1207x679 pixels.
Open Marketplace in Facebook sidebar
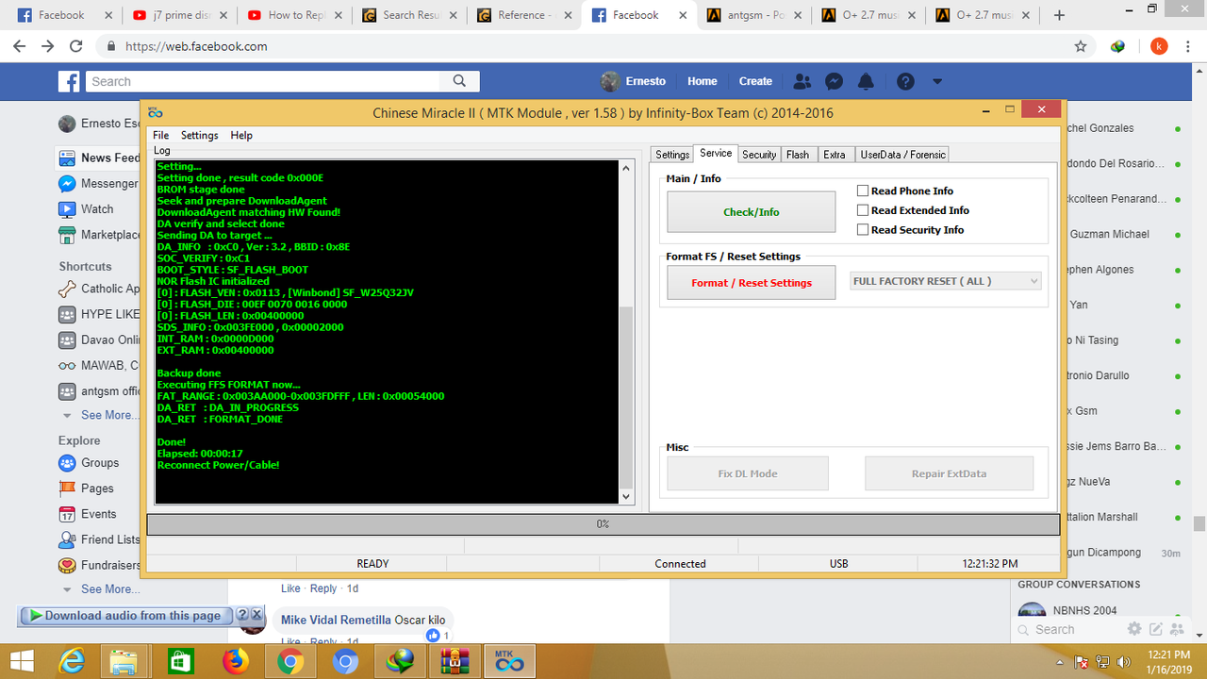tap(100, 235)
